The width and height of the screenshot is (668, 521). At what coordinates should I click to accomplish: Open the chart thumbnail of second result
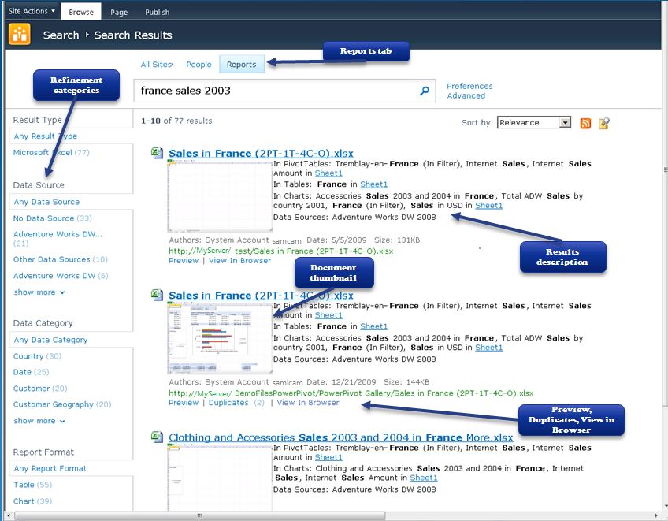(x=220, y=338)
